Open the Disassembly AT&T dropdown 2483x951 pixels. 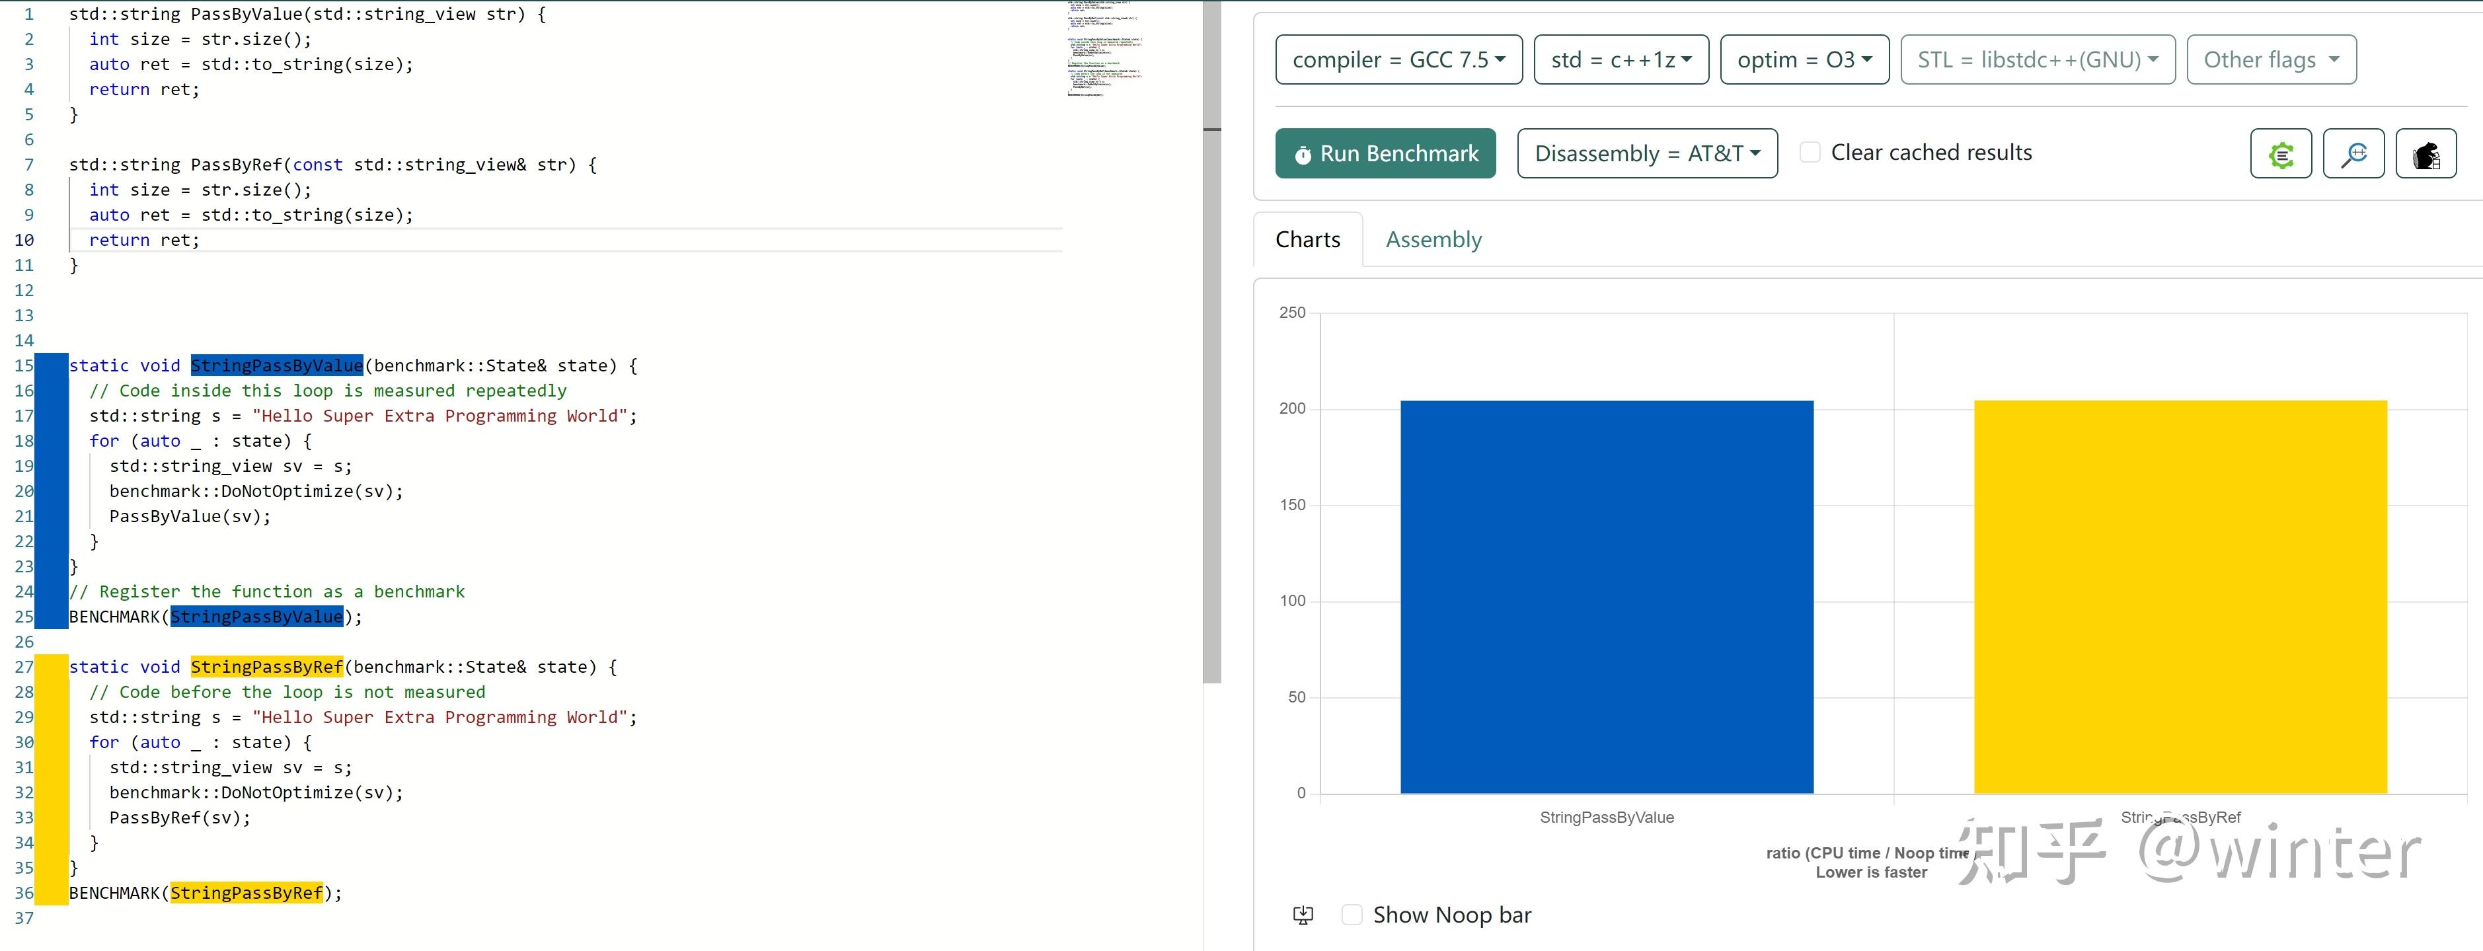click(1648, 153)
